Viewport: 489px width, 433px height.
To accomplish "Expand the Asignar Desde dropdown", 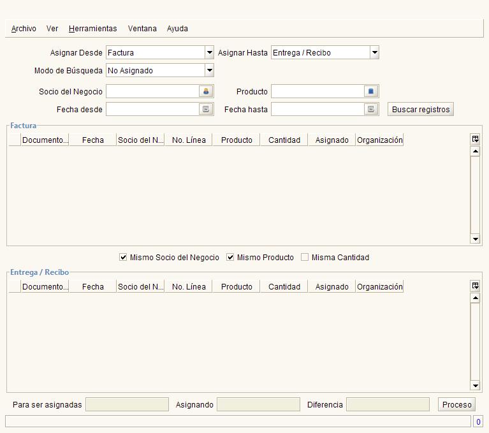I will (210, 52).
